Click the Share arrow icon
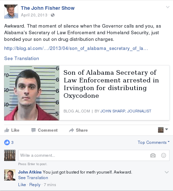173x191 pixels. (x=72, y=130)
